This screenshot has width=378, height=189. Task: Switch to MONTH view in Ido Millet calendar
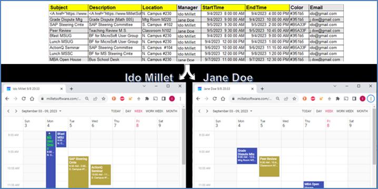[172, 111]
